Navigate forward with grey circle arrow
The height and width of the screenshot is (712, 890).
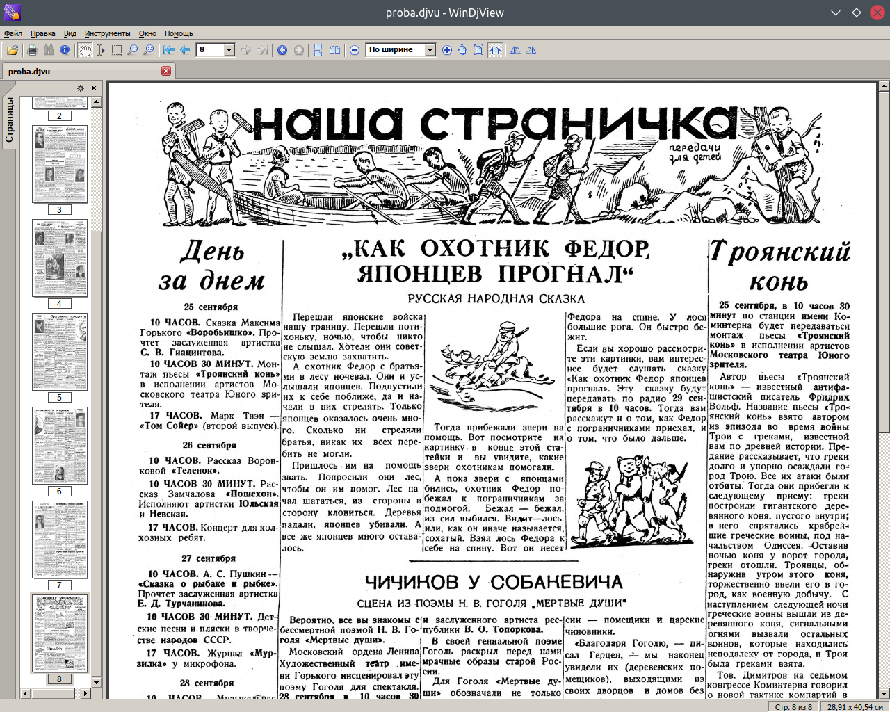coord(298,50)
